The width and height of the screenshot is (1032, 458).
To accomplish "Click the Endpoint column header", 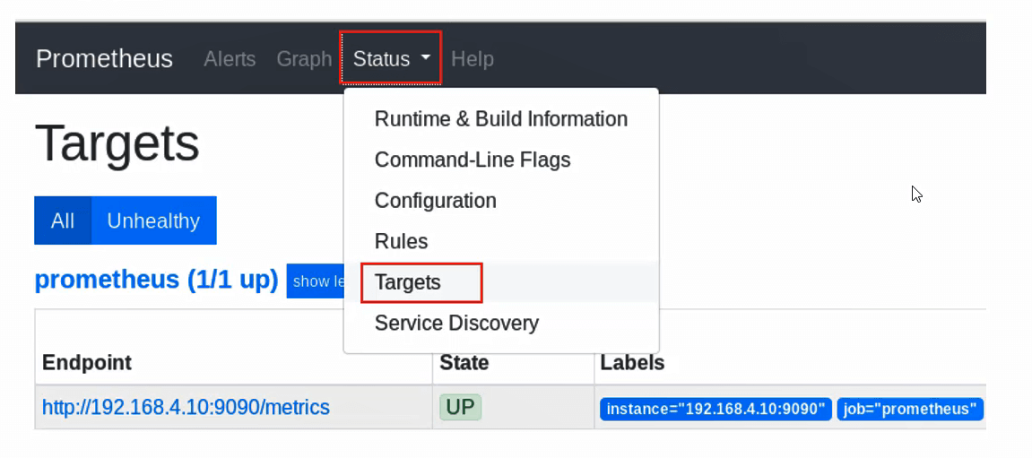I will (x=87, y=363).
